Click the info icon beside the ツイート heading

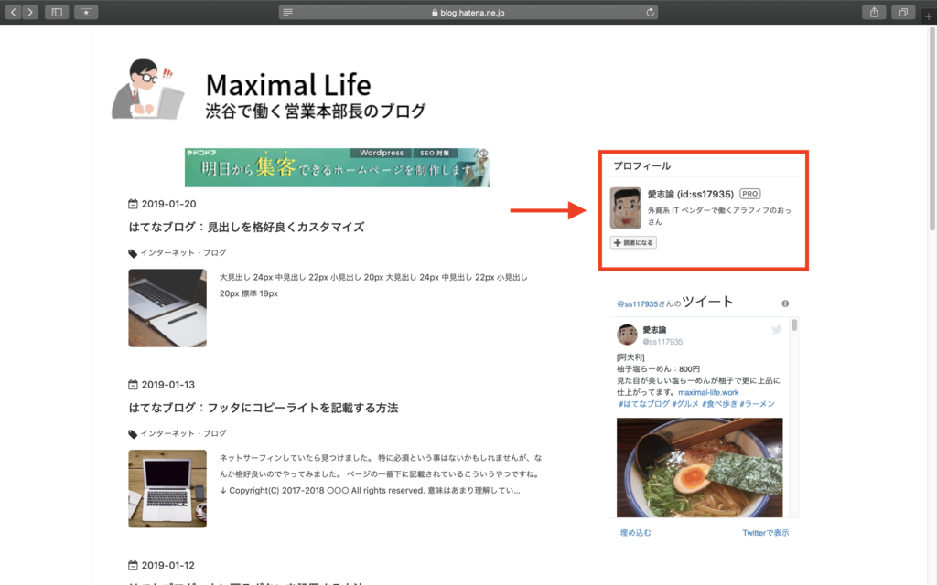click(785, 303)
